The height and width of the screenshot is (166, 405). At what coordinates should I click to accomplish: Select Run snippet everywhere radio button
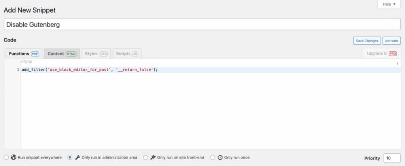(x=6, y=157)
